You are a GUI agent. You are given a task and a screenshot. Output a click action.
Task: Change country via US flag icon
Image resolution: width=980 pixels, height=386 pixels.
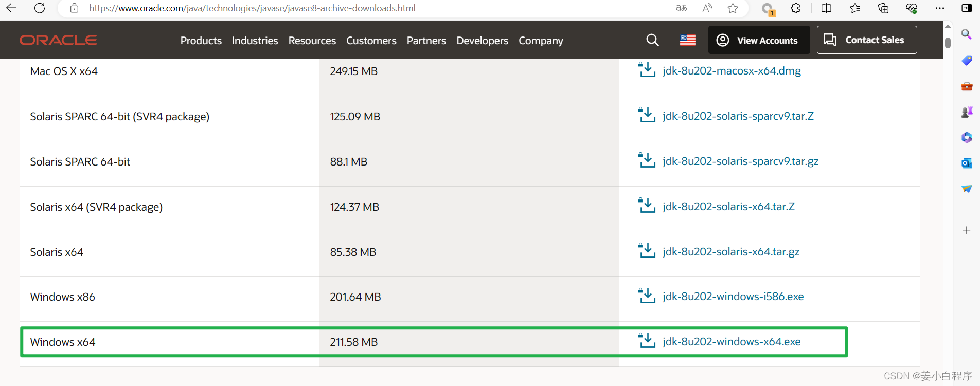[x=688, y=40]
